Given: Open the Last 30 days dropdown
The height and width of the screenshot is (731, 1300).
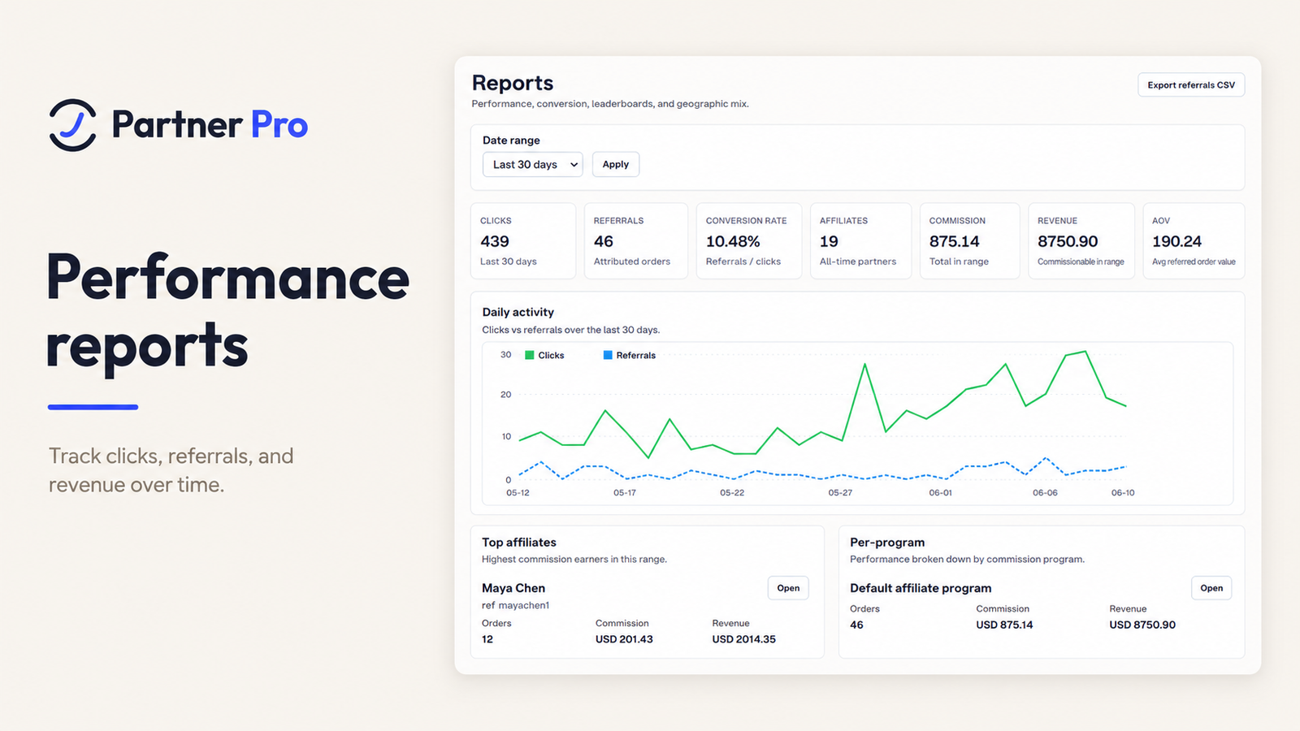Looking at the screenshot, I should click(x=533, y=164).
